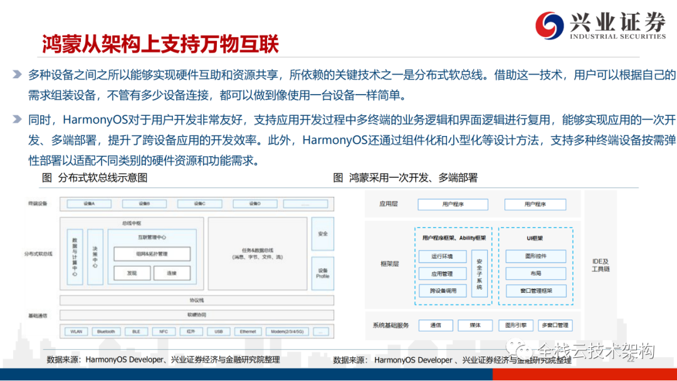This screenshot has height=381, width=677.
Task: Select the 决策中心 vertical box
Action: (95, 257)
